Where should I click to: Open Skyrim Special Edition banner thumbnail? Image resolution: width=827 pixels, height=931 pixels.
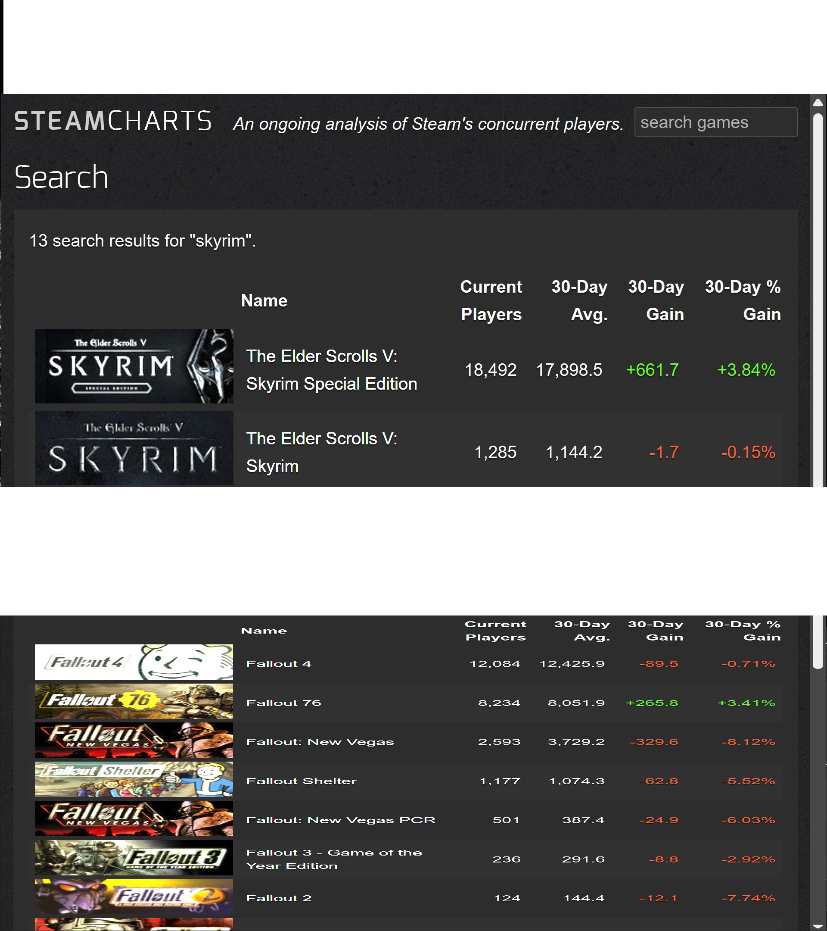pos(134,366)
